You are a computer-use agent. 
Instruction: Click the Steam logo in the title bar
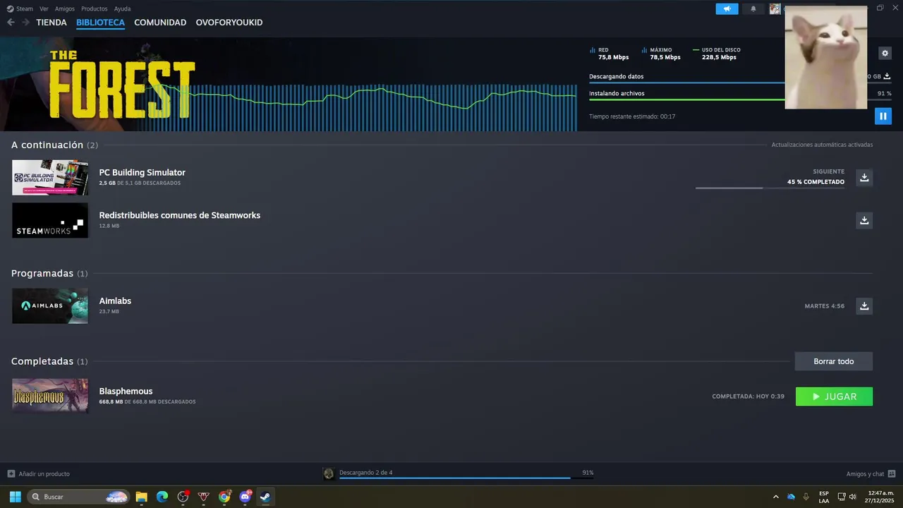click(10, 8)
